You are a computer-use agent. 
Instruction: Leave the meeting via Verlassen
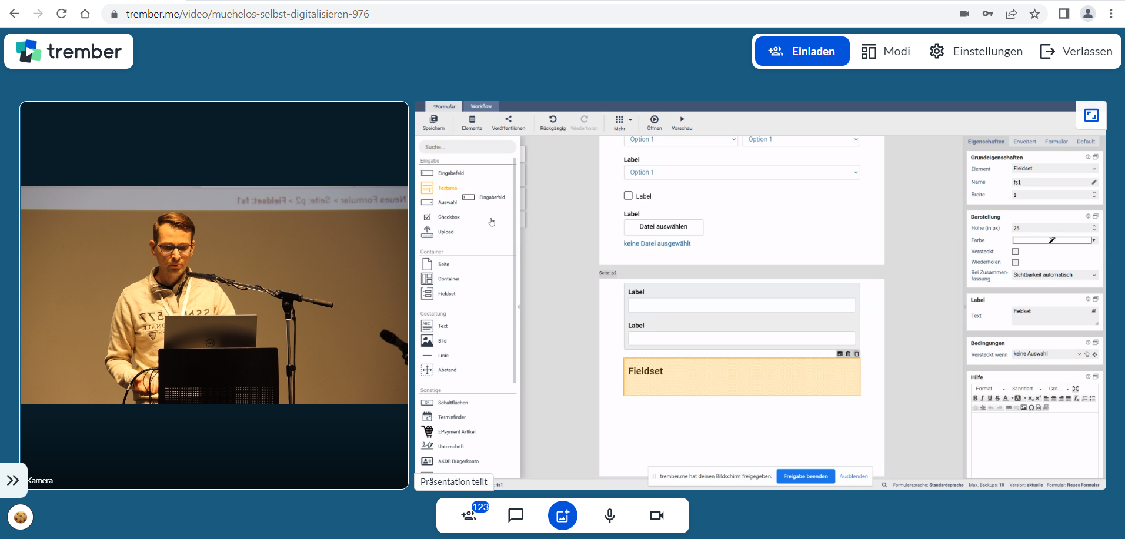tap(1076, 51)
